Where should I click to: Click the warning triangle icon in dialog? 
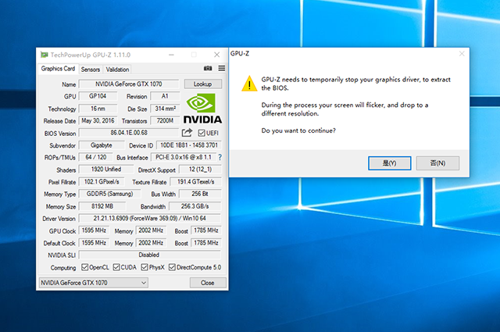249,84
